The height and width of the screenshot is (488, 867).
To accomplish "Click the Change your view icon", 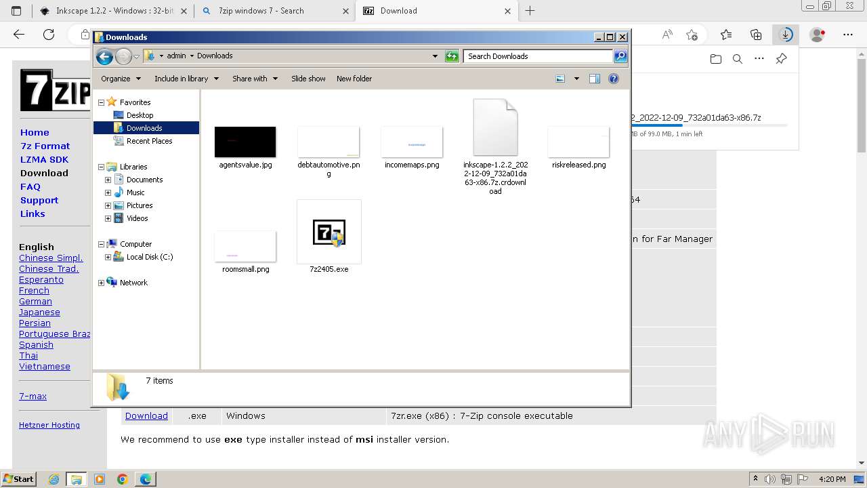I will point(560,79).
